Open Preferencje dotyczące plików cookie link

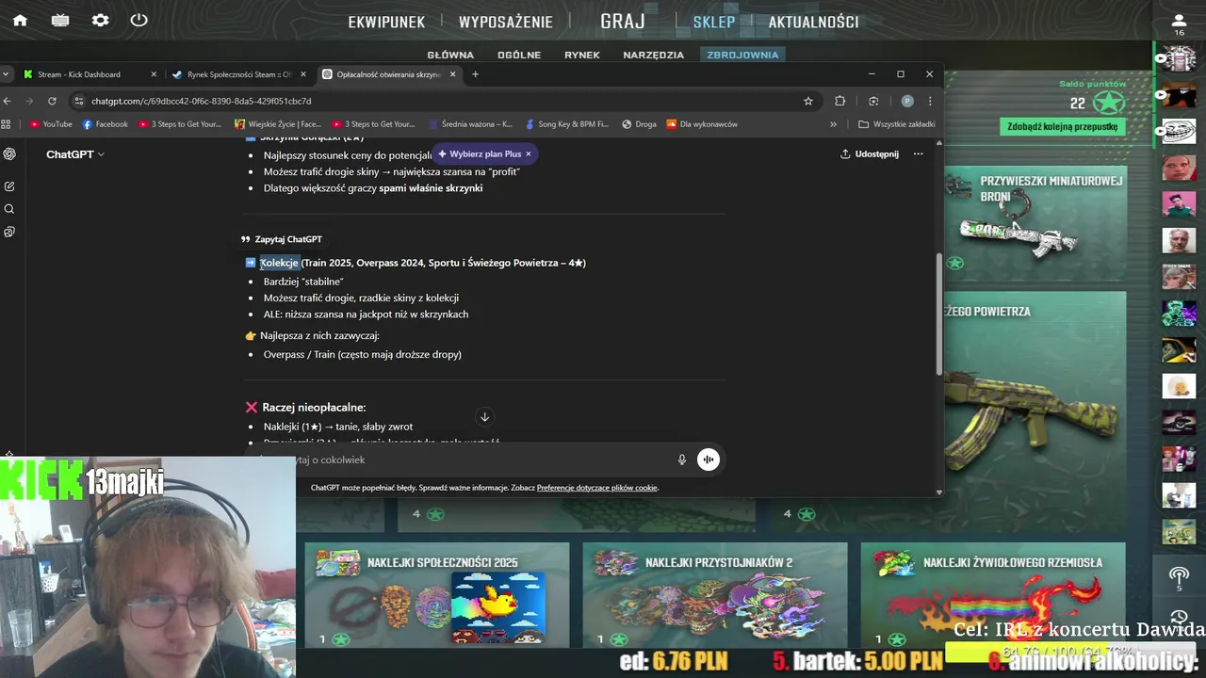(597, 488)
